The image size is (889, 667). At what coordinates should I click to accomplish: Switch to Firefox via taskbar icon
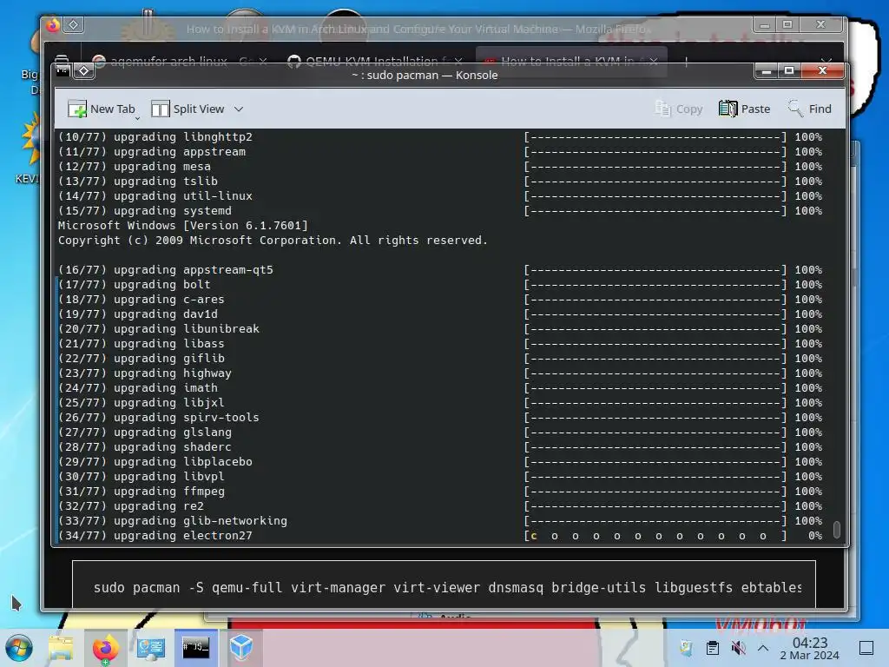coord(105,648)
